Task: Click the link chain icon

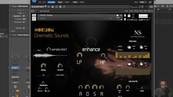Action: click(x=150, y=2)
